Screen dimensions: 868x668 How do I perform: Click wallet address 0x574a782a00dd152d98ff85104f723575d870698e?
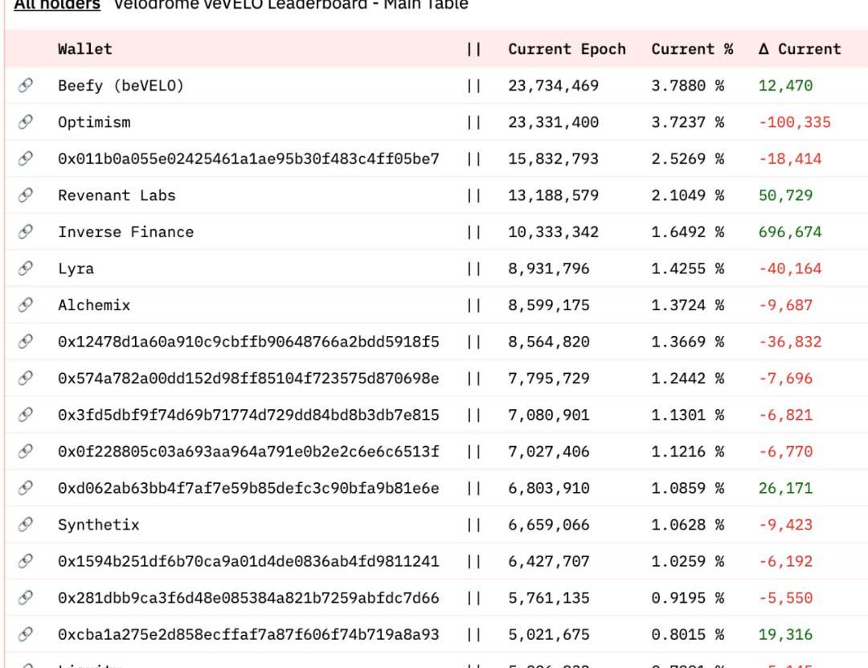click(248, 379)
